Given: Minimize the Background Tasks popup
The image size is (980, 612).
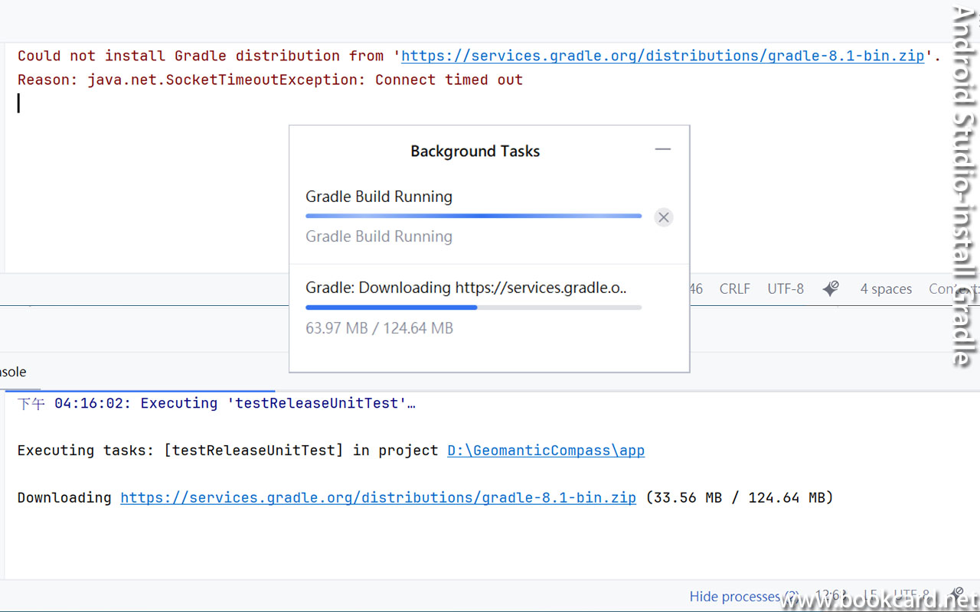Looking at the screenshot, I should (663, 149).
